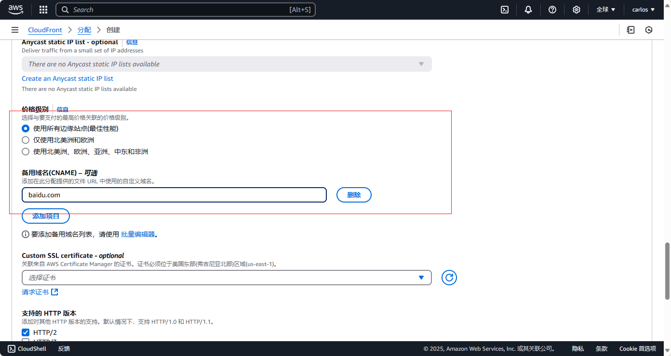671x356 pixels.
Task: Select 使用北美洲、欧洲、亚洲、中东和非洲 option
Action: (x=26, y=152)
